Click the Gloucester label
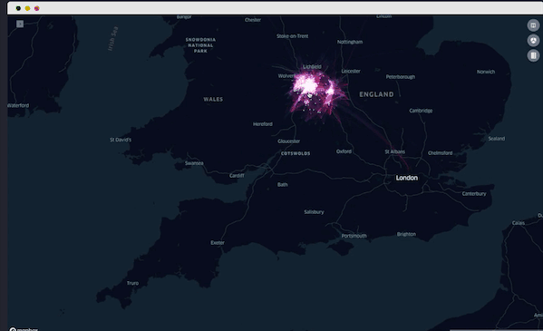The height and width of the screenshot is (331, 543). [x=289, y=141]
